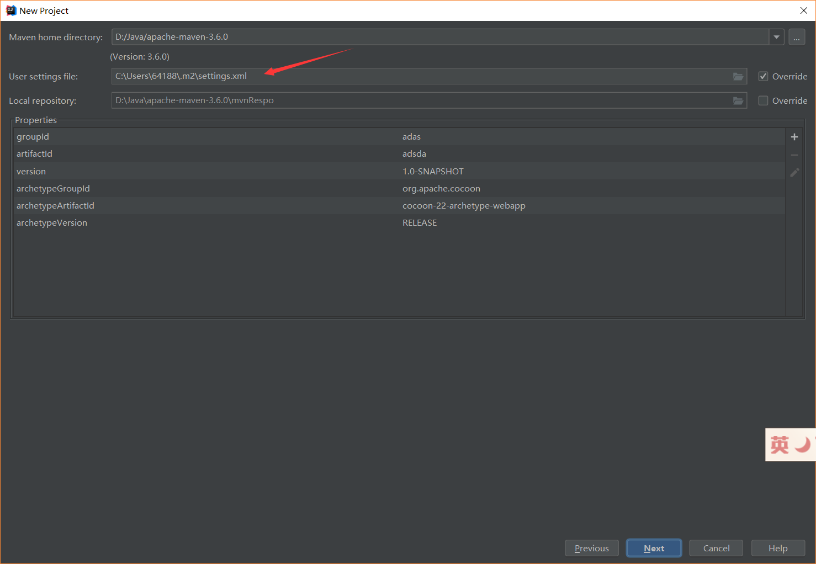Enable Override for Local repository

[763, 100]
